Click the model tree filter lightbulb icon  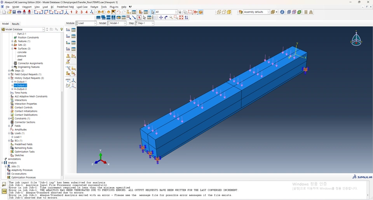pyautogui.click(x=62, y=29)
